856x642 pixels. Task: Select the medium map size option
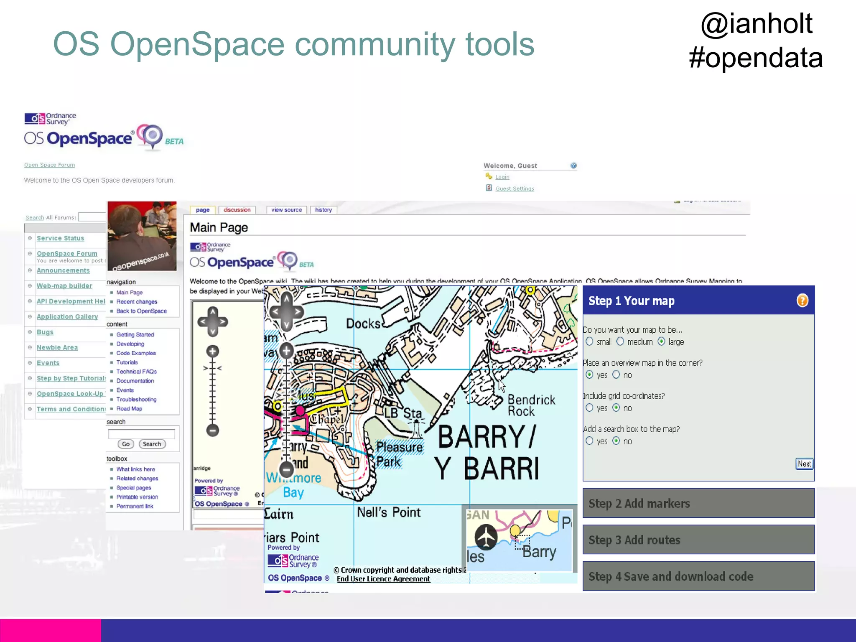click(620, 341)
